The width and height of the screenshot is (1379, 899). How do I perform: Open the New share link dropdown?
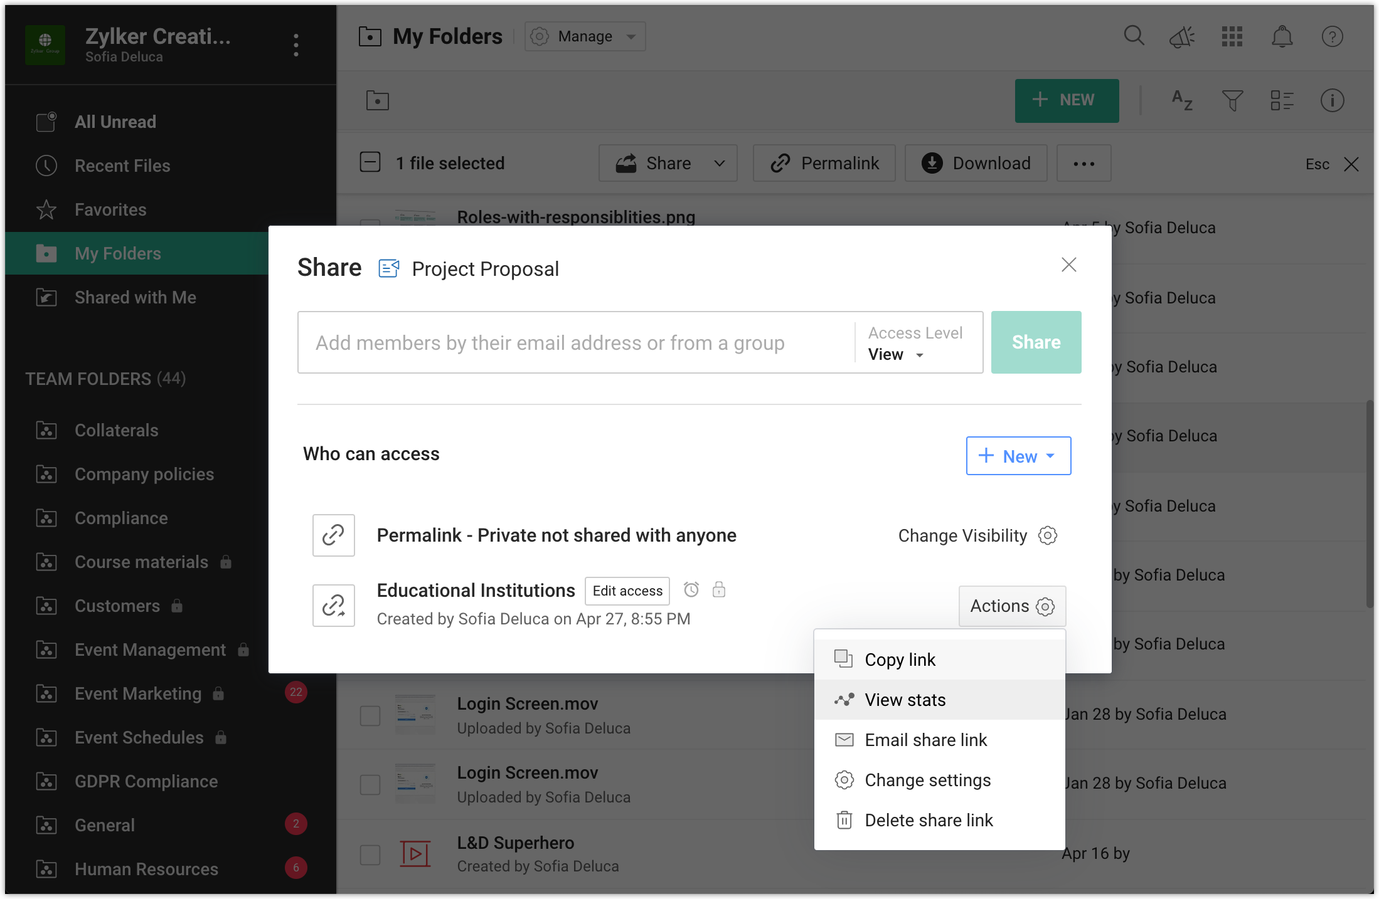[x=1018, y=456]
